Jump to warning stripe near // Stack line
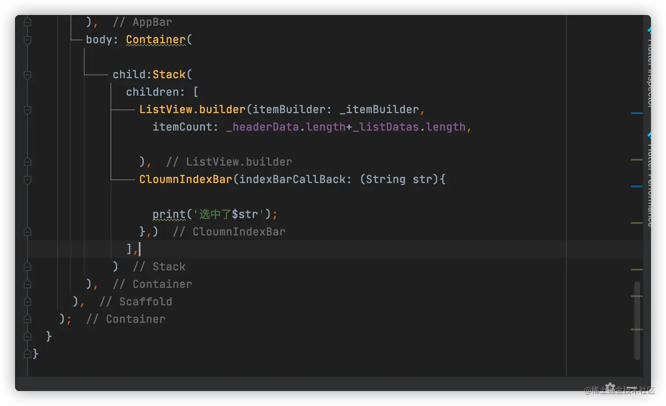This screenshot has height=406, width=666. (x=636, y=269)
